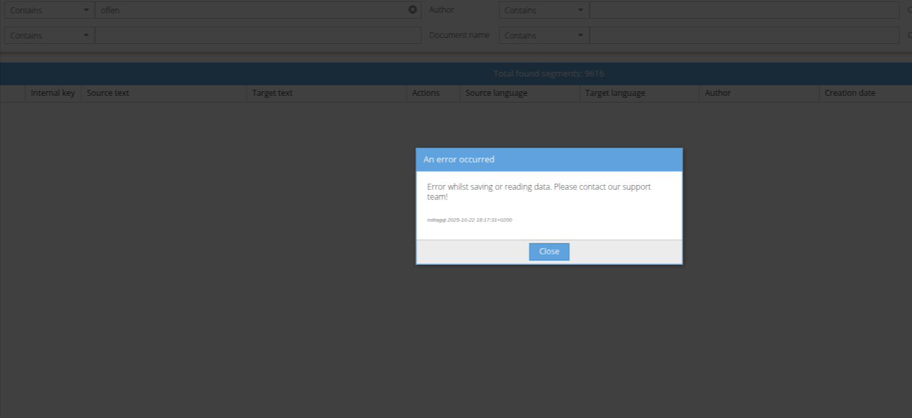Sort the table by the Author column
This screenshot has width=912, height=418.
[x=759, y=93]
